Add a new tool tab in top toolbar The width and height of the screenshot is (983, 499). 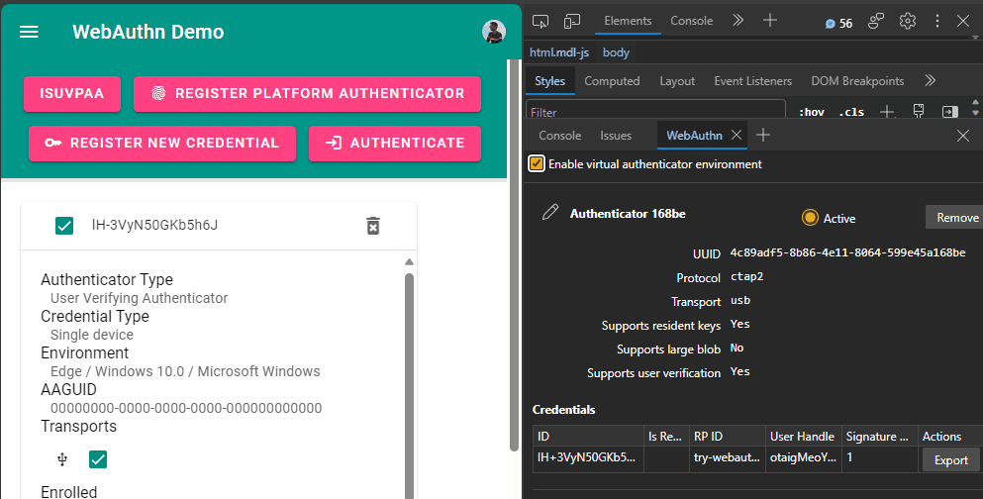tap(770, 21)
